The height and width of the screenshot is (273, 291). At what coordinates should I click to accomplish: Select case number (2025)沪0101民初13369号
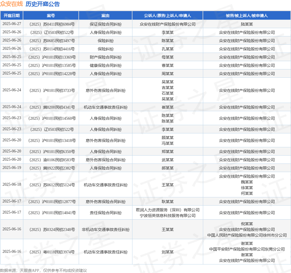tap(51, 57)
